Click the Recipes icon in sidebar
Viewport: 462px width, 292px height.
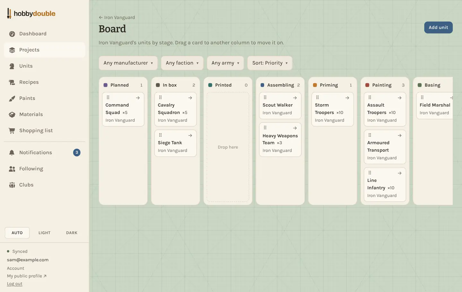click(12, 82)
